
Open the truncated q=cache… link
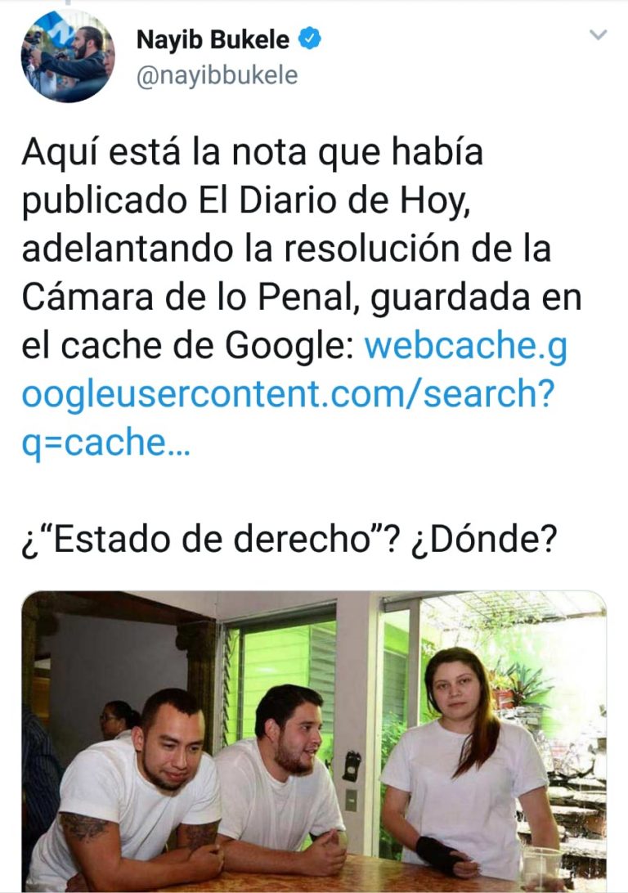pyautogui.click(x=105, y=443)
